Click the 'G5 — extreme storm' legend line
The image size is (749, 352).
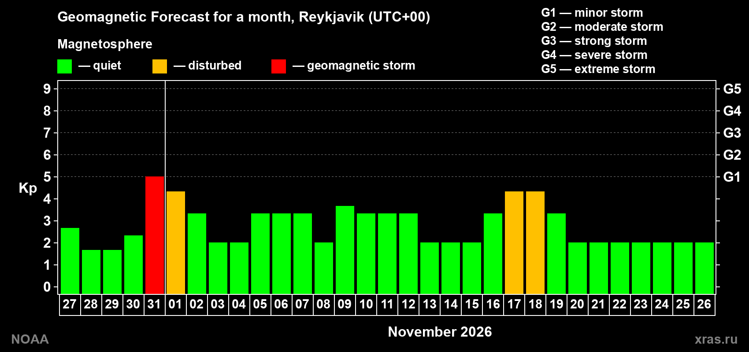click(x=598, y=69)
